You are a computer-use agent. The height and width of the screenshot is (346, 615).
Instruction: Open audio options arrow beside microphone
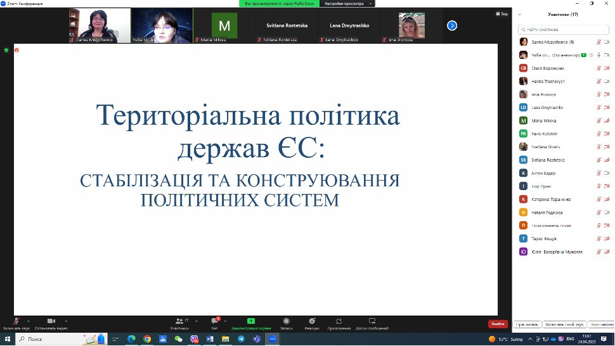point(29,321)
